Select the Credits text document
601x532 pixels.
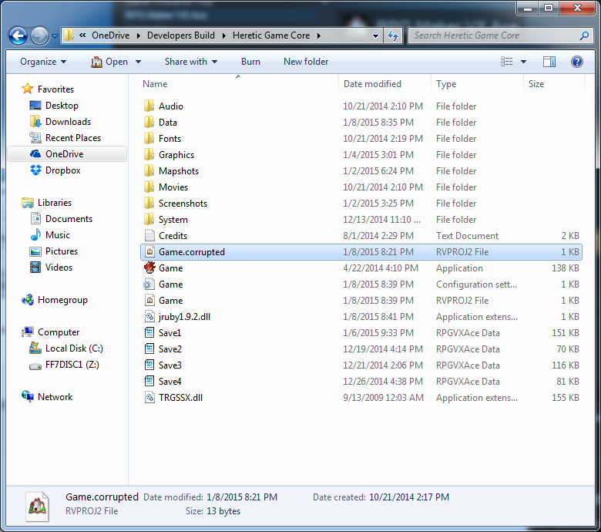point(173,236)
